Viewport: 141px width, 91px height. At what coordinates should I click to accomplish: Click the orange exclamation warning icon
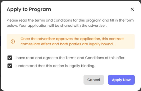click(x=13, y=41)
